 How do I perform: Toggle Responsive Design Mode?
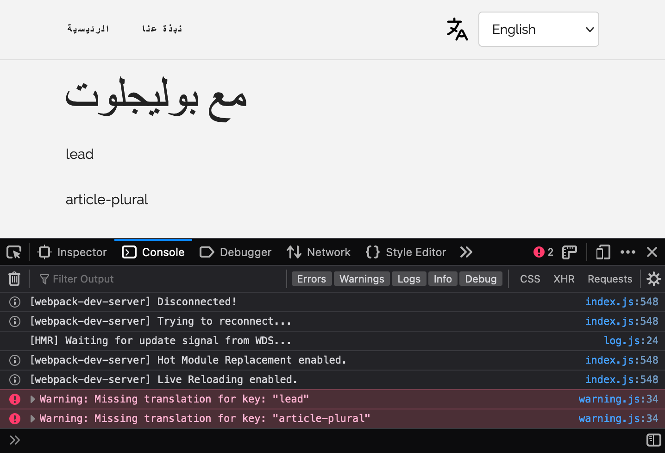coord(602,252)
